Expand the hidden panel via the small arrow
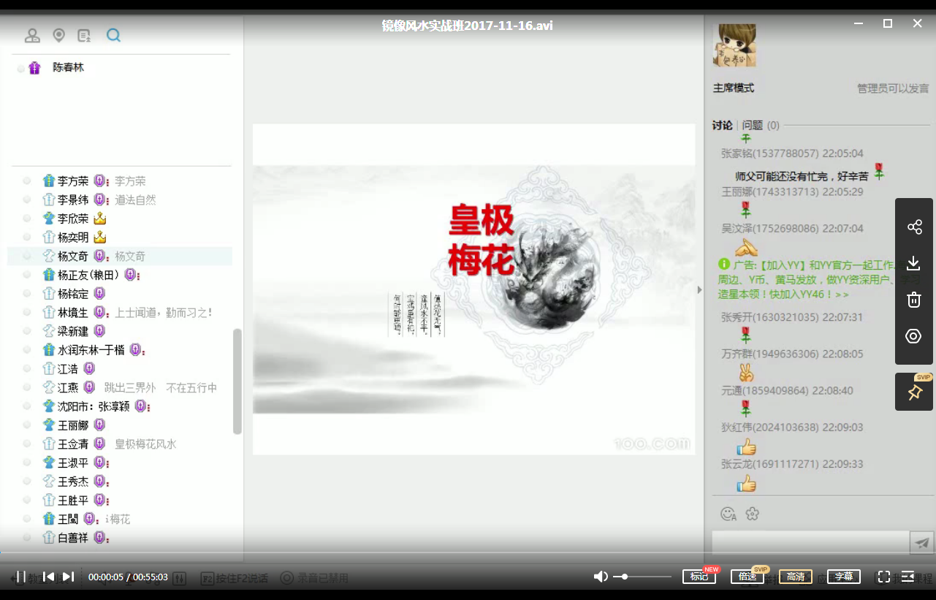The image size is (936, 600). tap(699, 289)
